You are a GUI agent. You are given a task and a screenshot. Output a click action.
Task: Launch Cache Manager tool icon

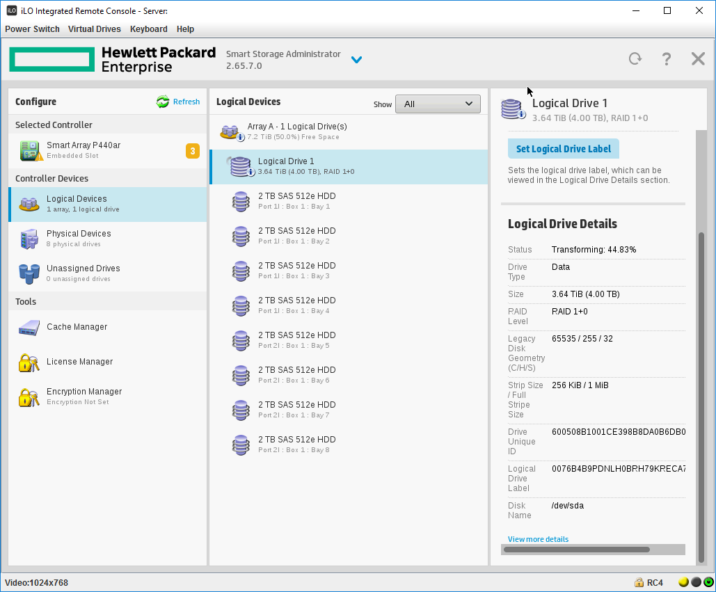pyautogui.click(x=29, y=327)
